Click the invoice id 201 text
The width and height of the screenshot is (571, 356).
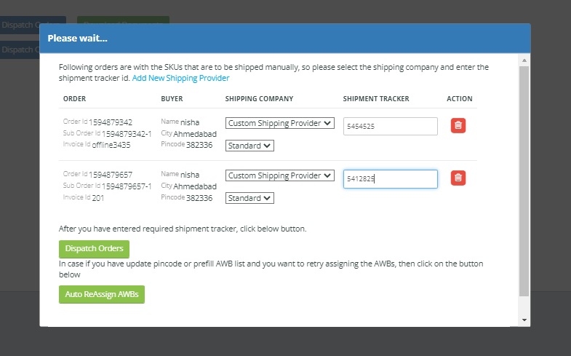point(98,197)
